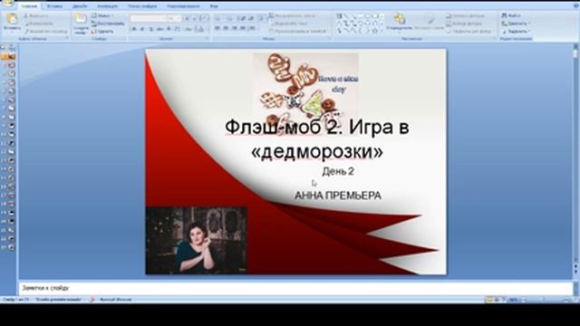Image resolution: width=580 pixels, height=326 pixels.
Task: Justify the text alignment
Action: pyautogui.click(x=243, y=28)
